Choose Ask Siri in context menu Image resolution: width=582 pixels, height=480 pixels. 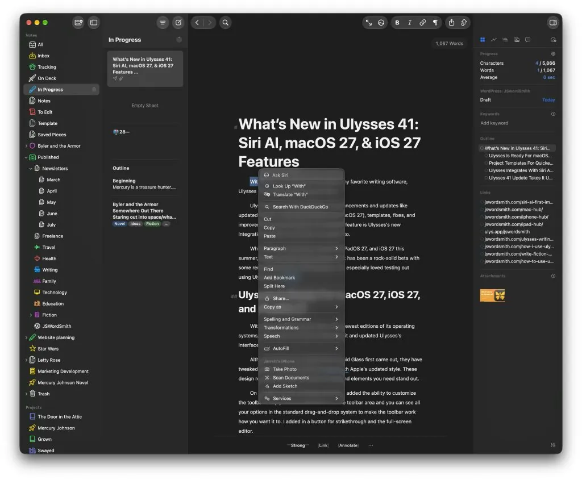tap(301, 175)
